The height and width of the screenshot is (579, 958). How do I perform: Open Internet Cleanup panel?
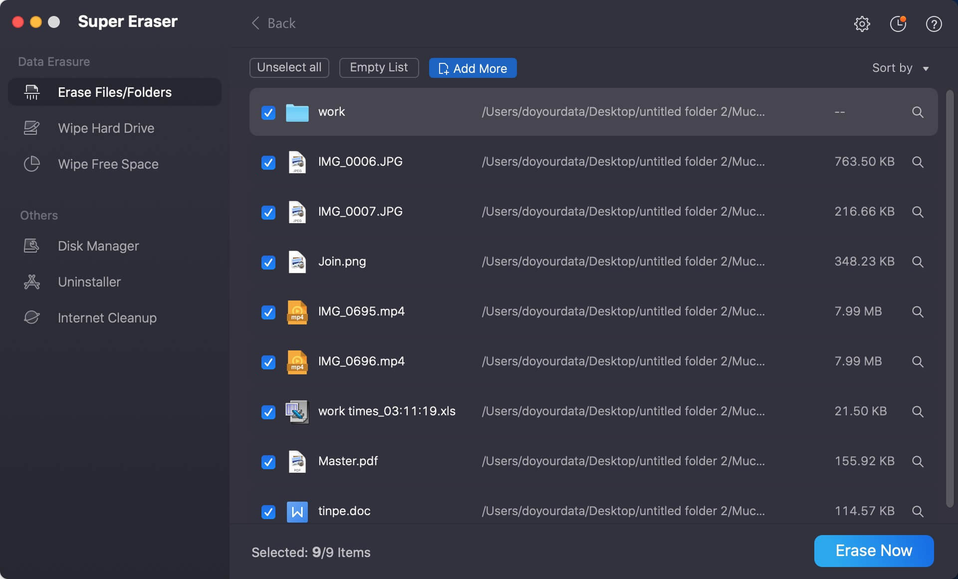click(107, 317)
